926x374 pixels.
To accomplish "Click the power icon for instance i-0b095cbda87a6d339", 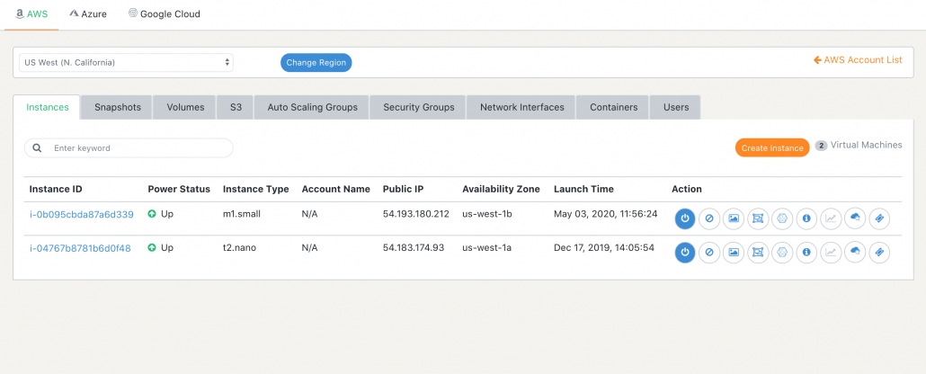I will [685, 218].
